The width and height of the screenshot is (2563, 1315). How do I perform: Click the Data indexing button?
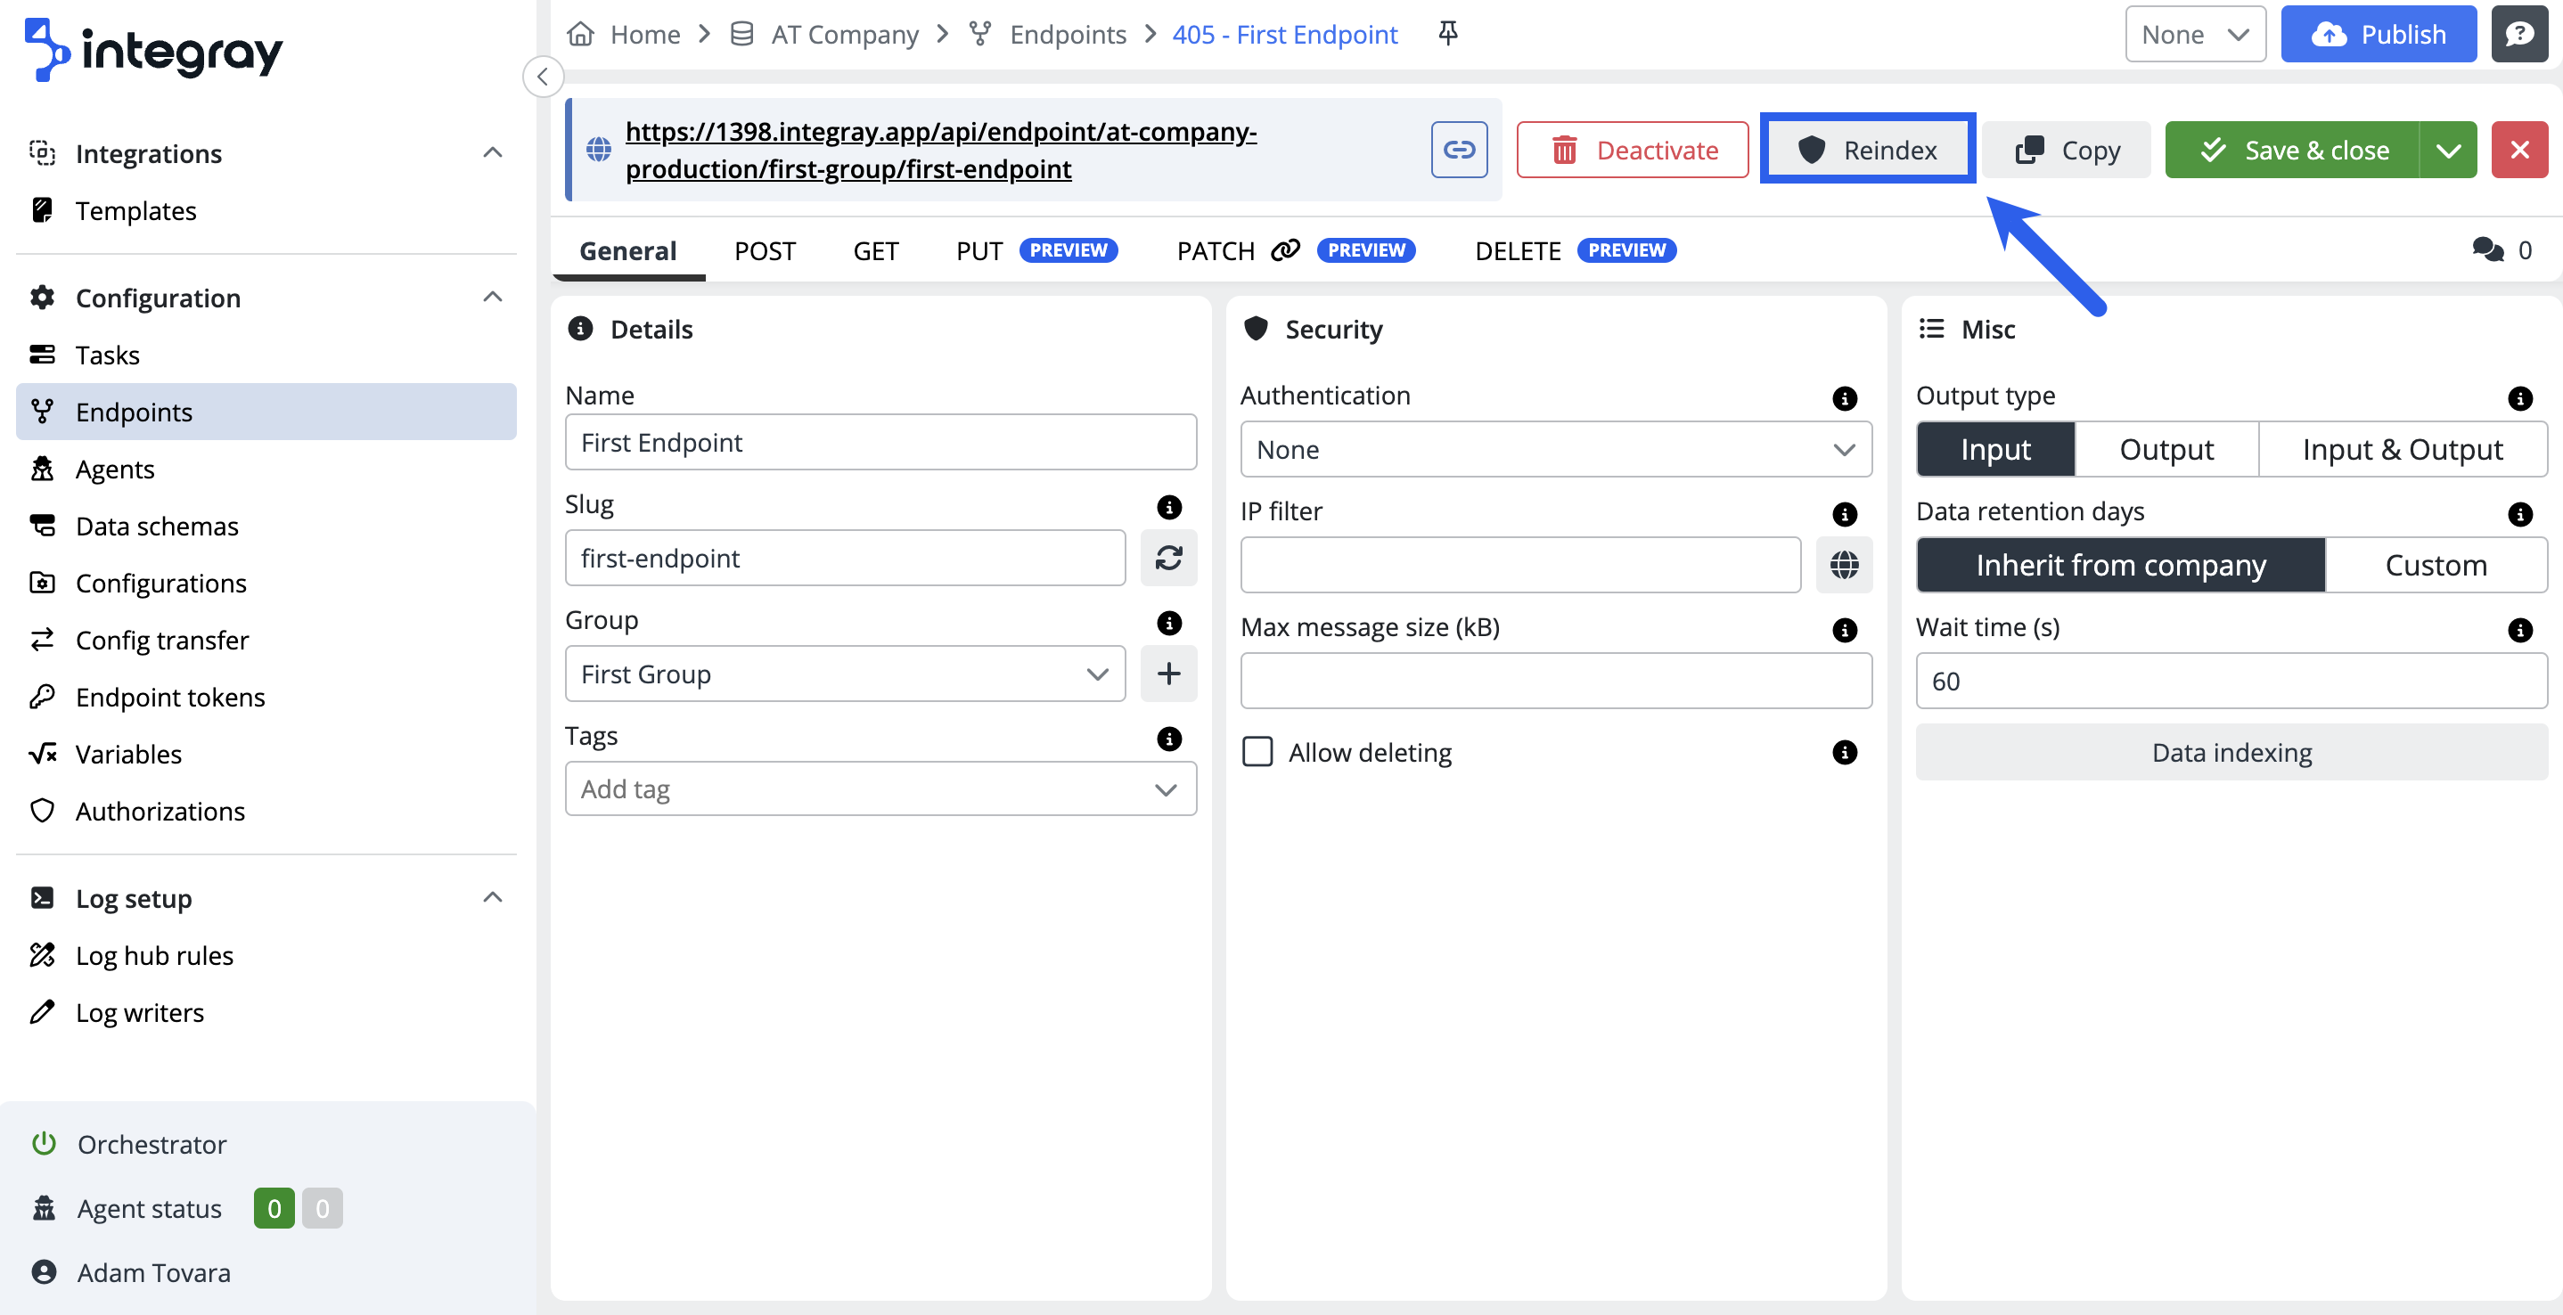click(2231, 752)
